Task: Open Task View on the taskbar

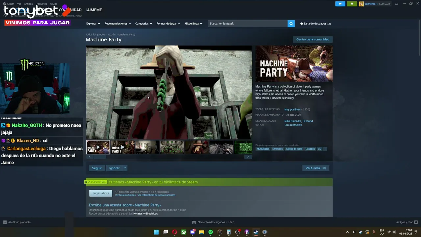Action: (x=165, y=232)
